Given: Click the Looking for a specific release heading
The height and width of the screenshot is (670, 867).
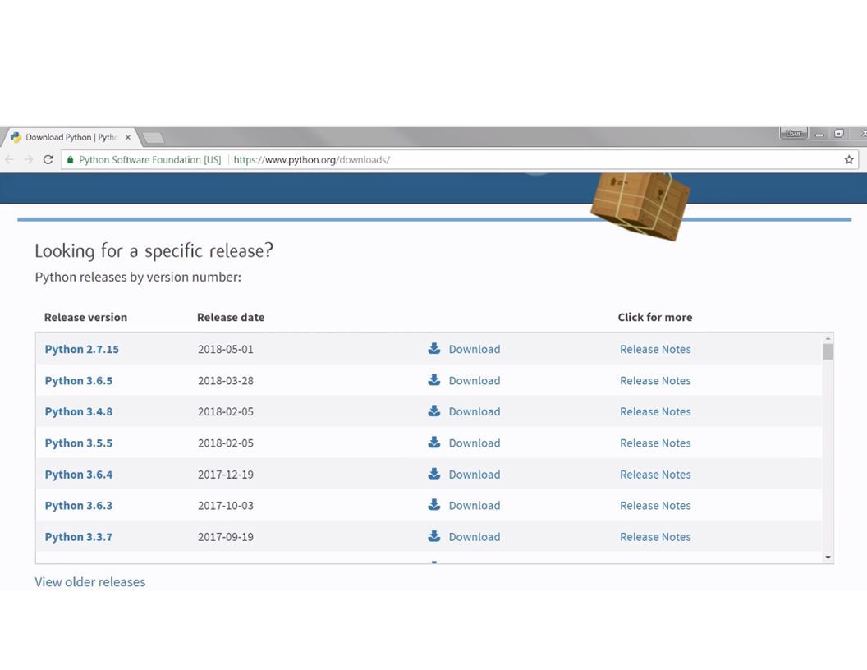Looking at the screenshot, I should pyautogui.click(x=154, y=251).
